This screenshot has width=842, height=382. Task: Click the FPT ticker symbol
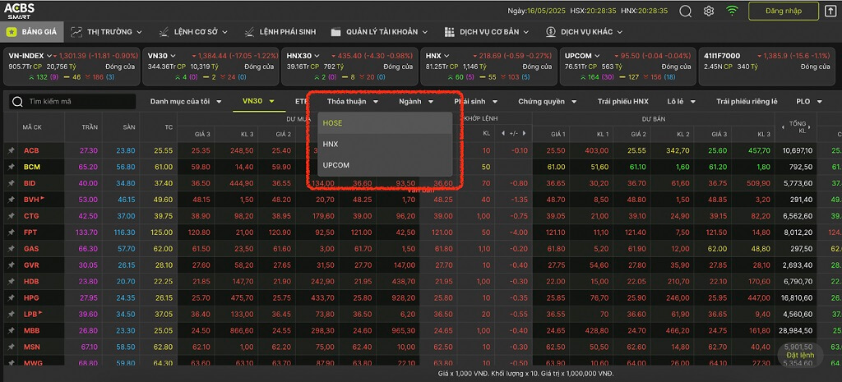(30, 232)
